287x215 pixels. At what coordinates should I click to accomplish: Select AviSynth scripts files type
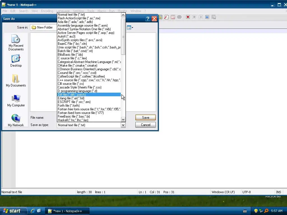[x=89, y=40]
